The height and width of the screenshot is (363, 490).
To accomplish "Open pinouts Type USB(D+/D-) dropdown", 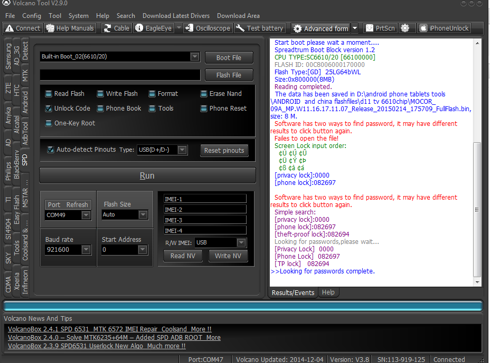I will [182, 150].
